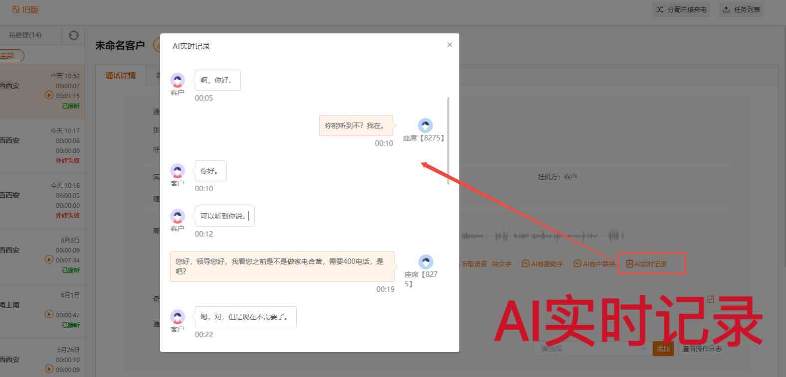Open the 通话详情 tab

(120, 75)
